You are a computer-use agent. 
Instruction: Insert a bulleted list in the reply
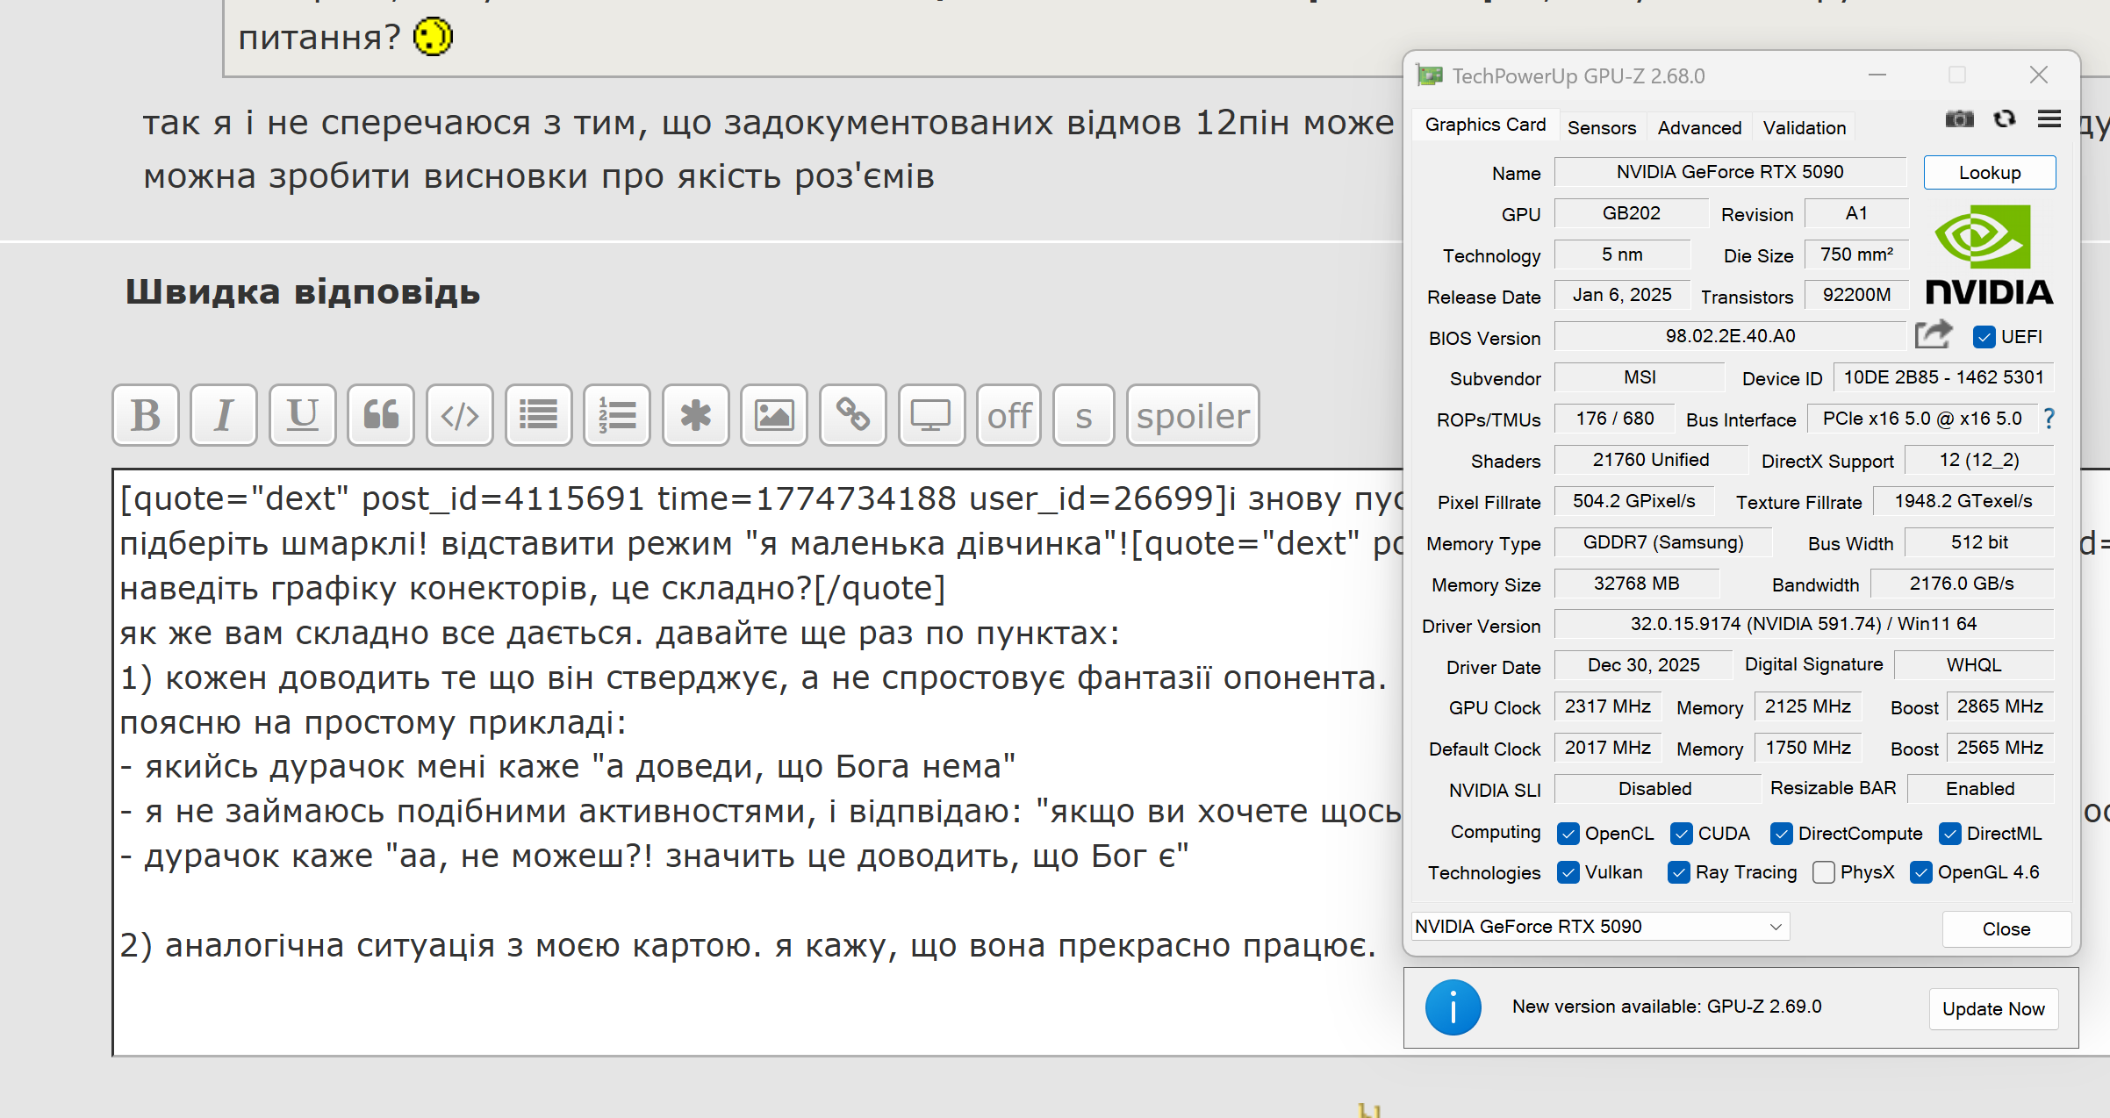[539, 415]
